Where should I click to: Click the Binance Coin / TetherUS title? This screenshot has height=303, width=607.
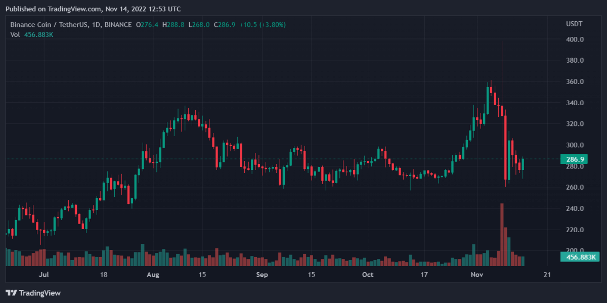click(49, 24)
